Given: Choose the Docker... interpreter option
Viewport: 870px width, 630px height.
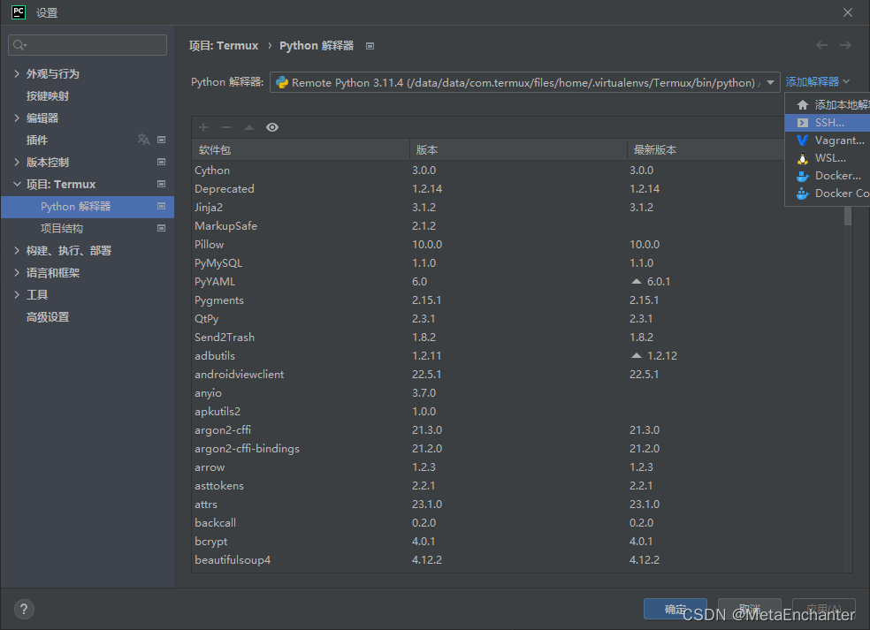Looking at the screenshot, I should pyautogui.click(x=828, y=176).
